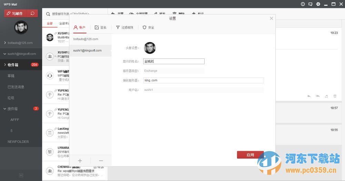This screenshot has height=181, width=345.
Task: Switch to the 全部 mail list tab
Action: [50, 23]
